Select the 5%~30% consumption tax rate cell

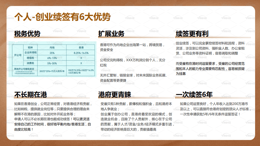click(52, 63)
